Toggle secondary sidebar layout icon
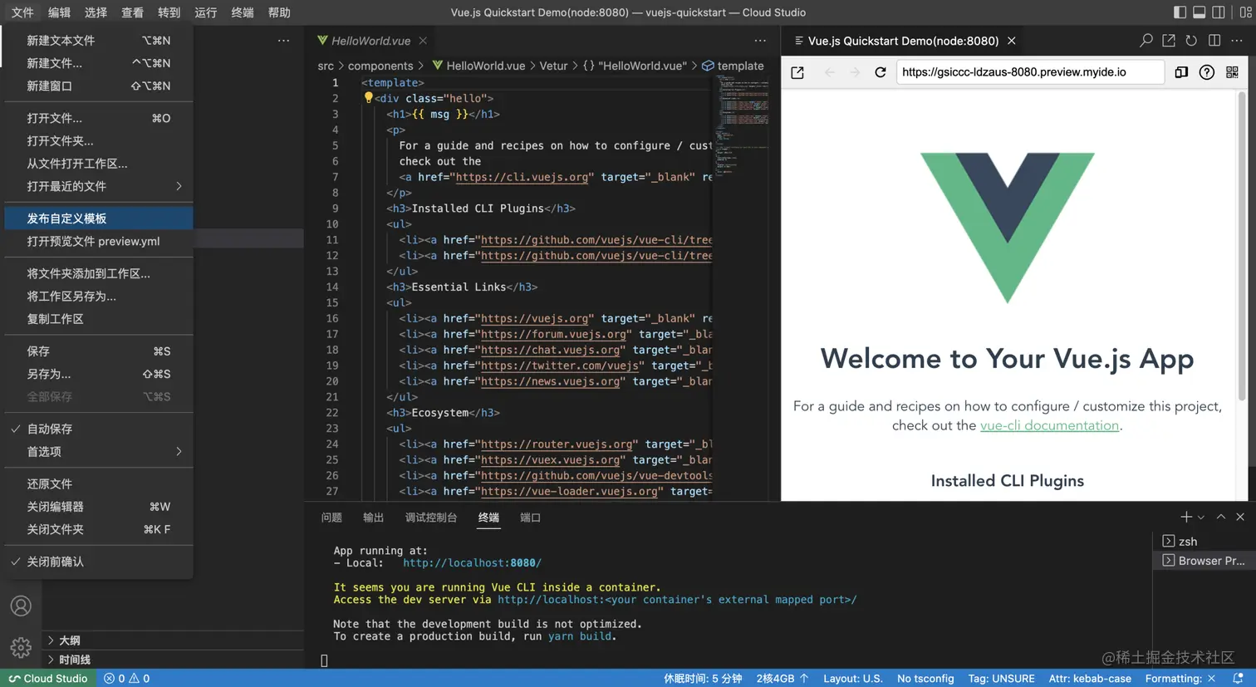The image size is (1256, 687). pos(1219,12)
